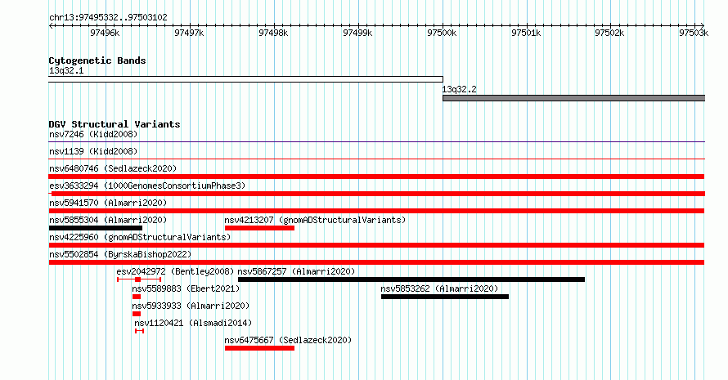
Task: Open variant nsv5502854 (ByrskaBishop2022)
Action: 120,255
